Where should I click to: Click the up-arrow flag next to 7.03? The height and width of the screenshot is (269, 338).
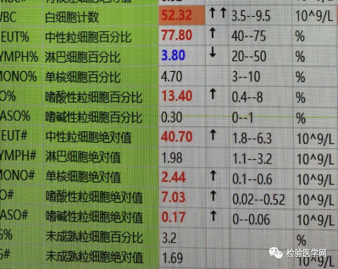[x=213, y=196]
